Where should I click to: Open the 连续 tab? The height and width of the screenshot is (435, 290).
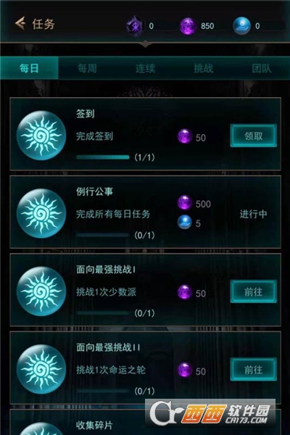[x=145, y=68]
